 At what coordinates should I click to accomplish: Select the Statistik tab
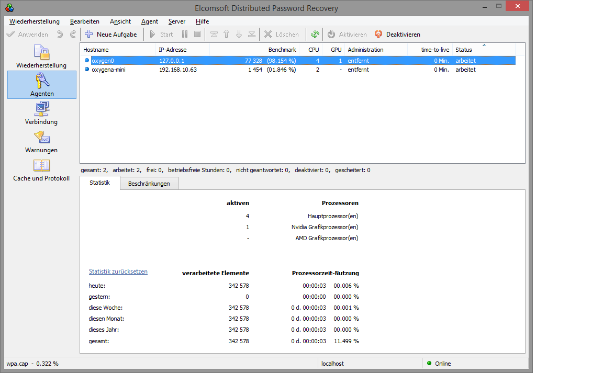tap(99, 183)
